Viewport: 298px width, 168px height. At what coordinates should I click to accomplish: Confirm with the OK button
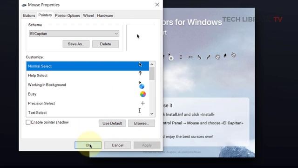click(x=88, y=145)
